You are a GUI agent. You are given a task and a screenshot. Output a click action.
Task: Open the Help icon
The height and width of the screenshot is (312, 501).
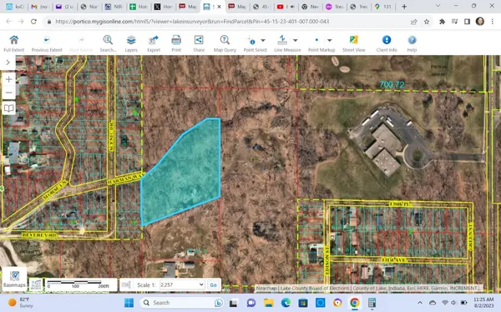point(412,43)
